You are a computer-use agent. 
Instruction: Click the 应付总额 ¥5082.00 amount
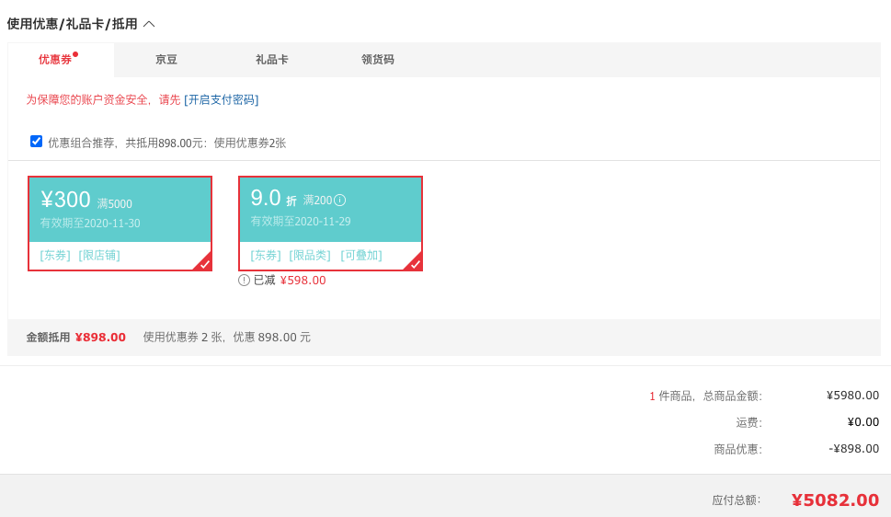(x=835, y=500)
